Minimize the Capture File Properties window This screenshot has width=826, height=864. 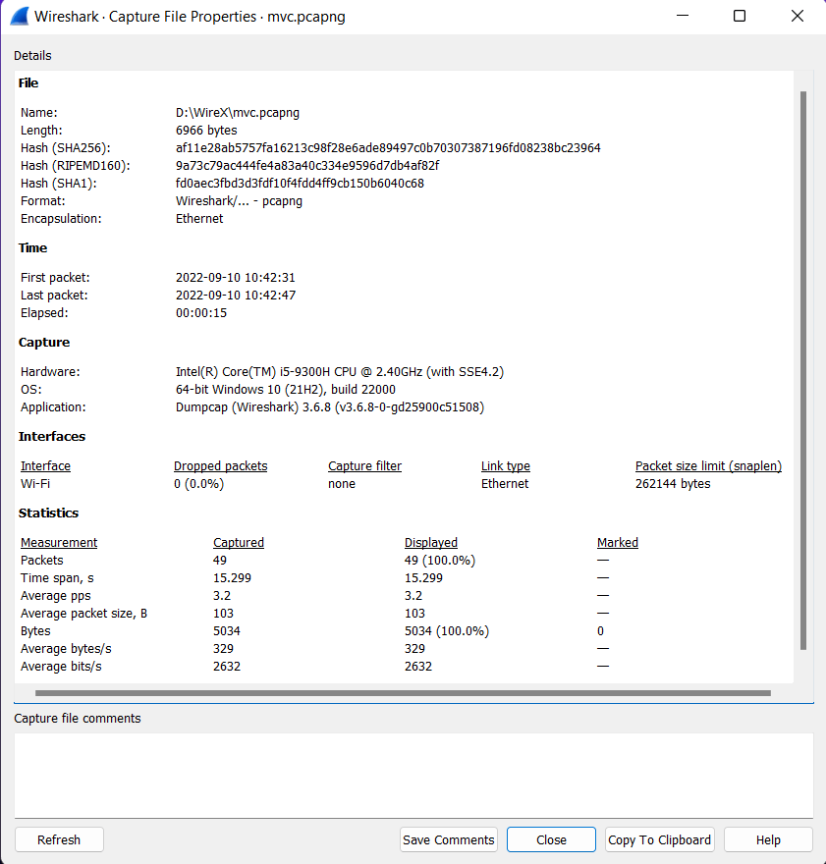pyautogui.click(x=683, y=16)
